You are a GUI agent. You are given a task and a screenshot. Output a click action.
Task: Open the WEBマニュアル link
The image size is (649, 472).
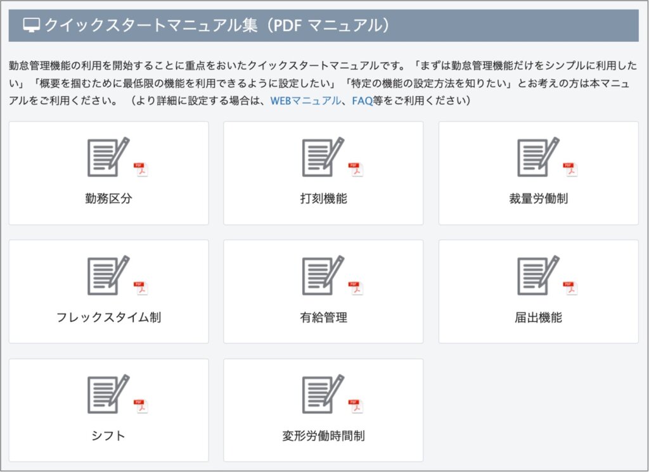point(305,101)
